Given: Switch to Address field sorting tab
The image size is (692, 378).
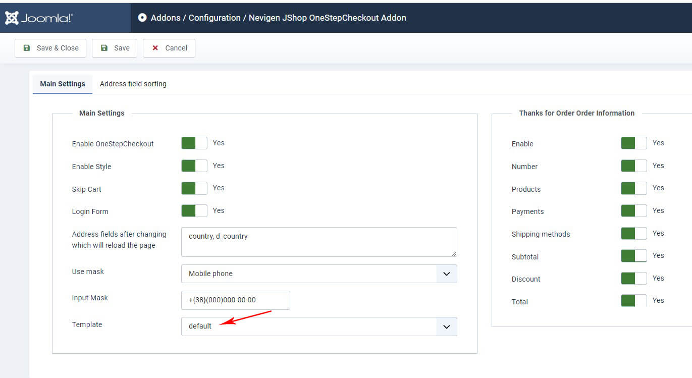Looking at the screenshot, I should pyautogui.click(x=133, y=84).
